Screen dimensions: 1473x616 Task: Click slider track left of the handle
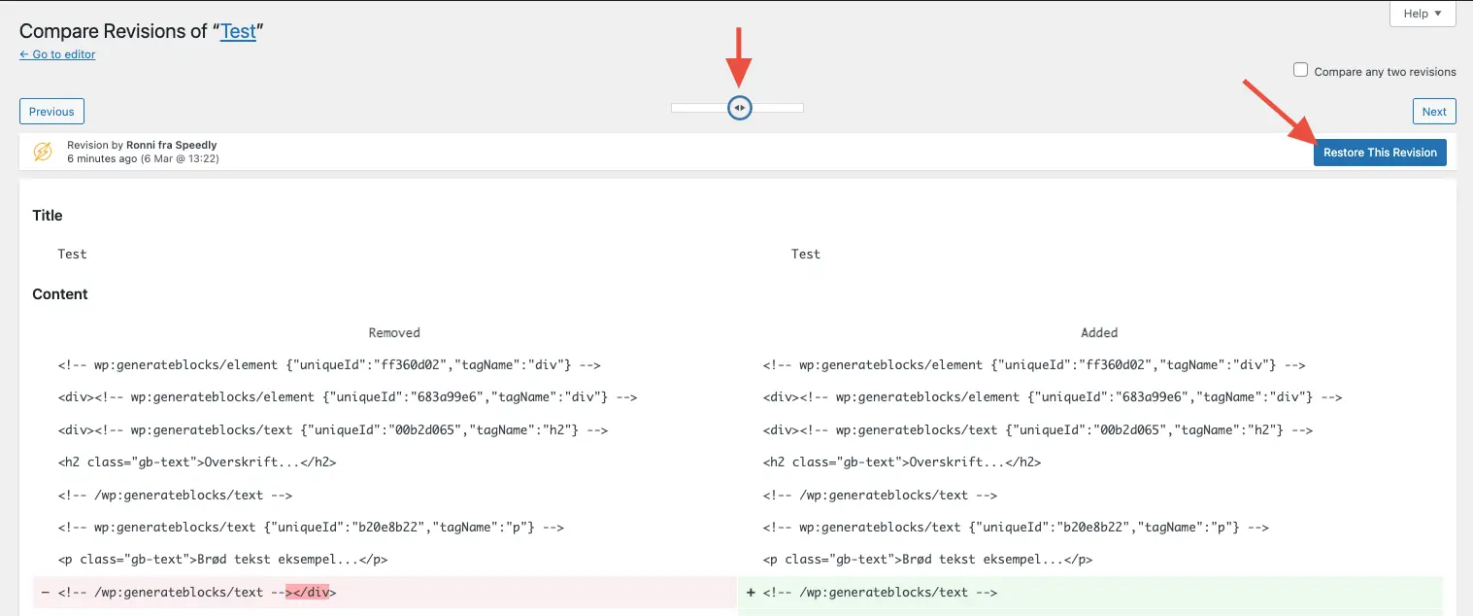pyautogui.click(x=697, y=108)
